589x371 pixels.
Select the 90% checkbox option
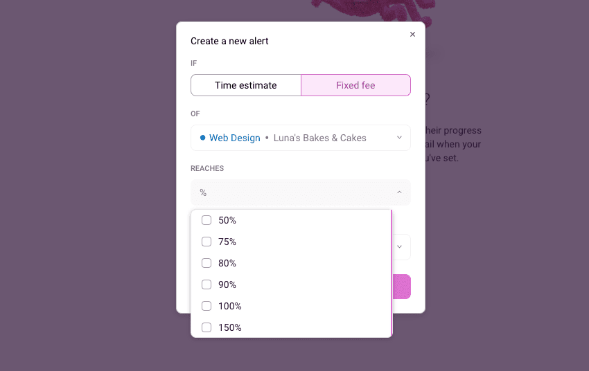[206, 284]
